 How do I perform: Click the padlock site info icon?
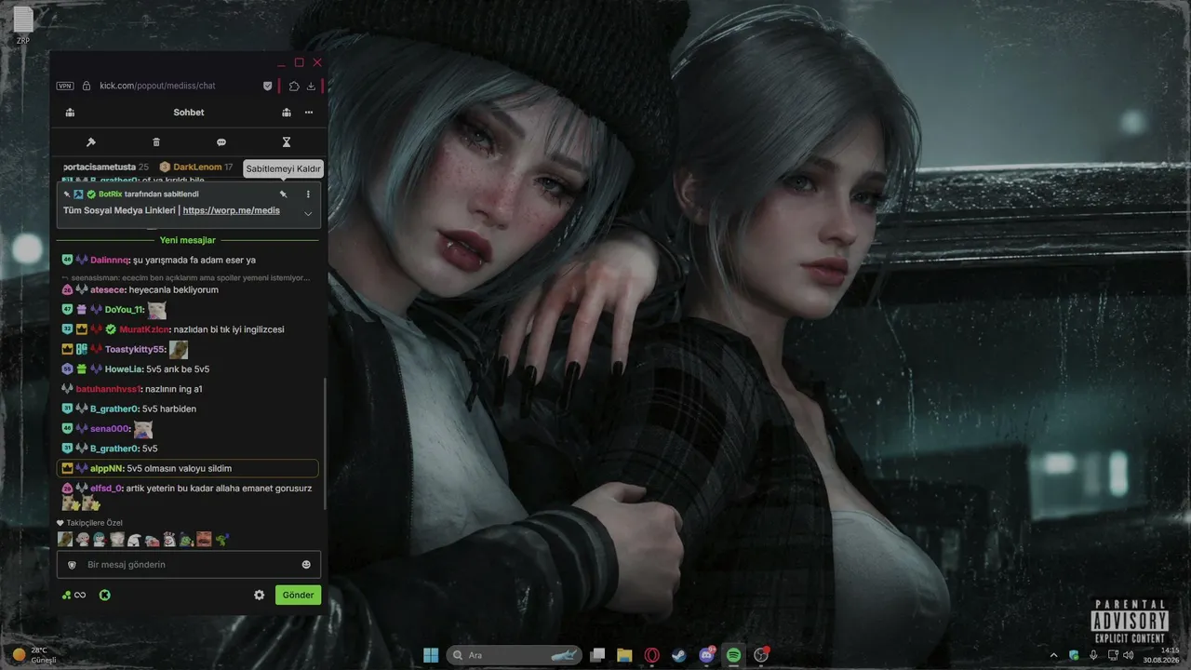click(x=87, y=86)
